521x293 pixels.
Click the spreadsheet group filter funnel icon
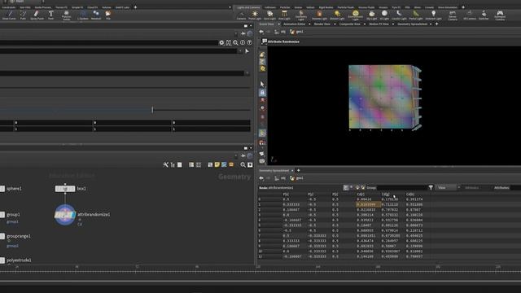pos(431,188)
